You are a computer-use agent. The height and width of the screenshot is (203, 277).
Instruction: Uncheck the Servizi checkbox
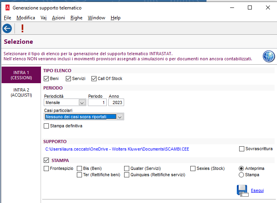pos(69,78)
